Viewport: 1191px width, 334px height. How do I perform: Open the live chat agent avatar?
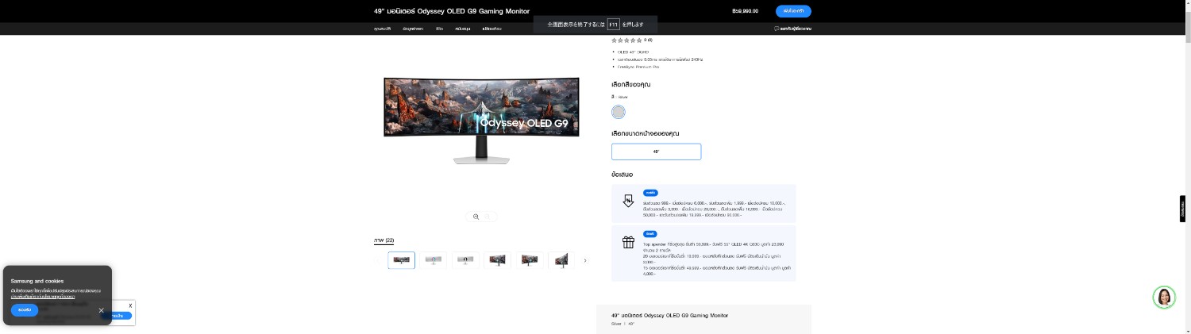pyautogui.click(x=1164, y=298)
